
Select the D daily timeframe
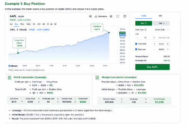(48, 24)
